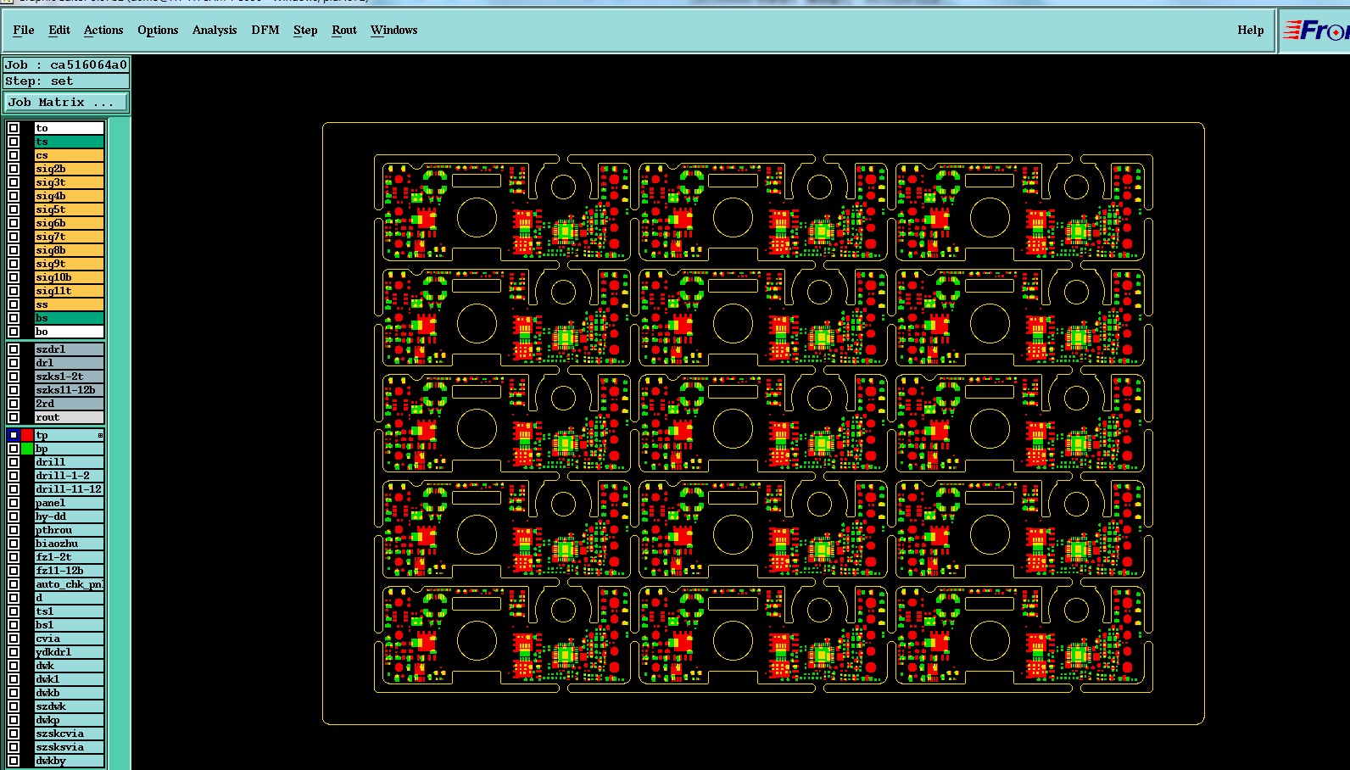Image resolution: width=1350 pixels, height=770 pixels.
Task: Open the Edit menu
Action: click(59, 30)
